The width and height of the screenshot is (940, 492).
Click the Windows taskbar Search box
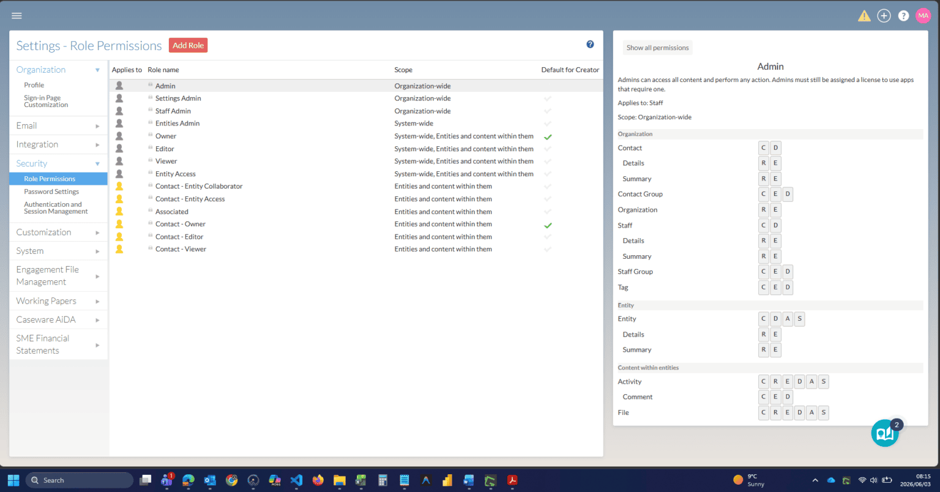80,480
